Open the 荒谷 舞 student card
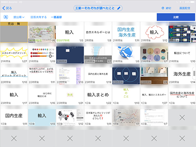The width and height of the screenshot is (196, 147). (x=14, y=32)
